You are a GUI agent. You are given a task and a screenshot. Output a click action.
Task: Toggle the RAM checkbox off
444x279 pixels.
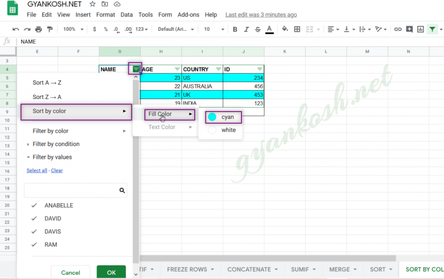(x=34, y=244)
